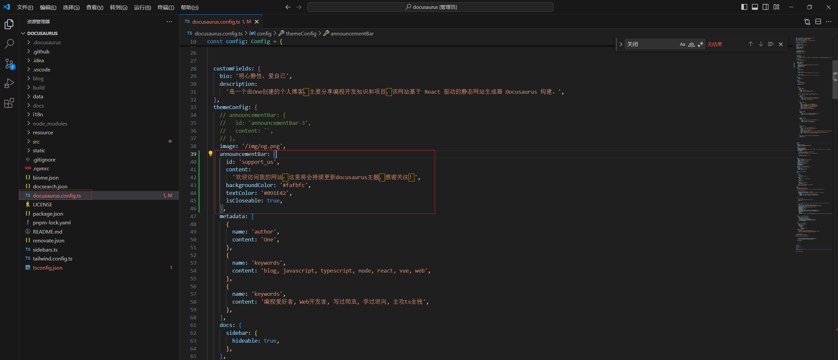Image resolution: width=838 pixels, height=360 pixels.
Task: Toggle Find in Selection icon
Action: pyautogui.click(x=771, y=44)
